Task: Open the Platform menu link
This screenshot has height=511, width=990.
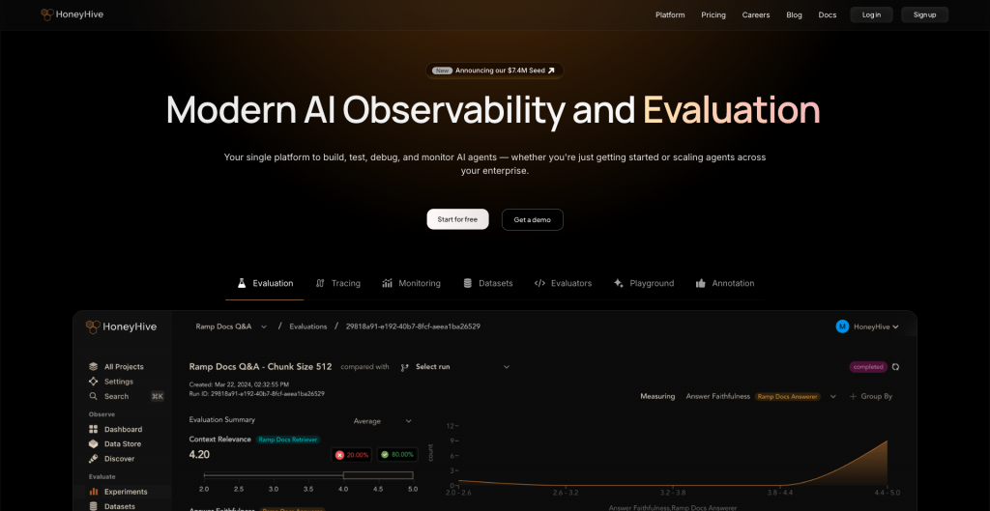Action: (670, 14)
